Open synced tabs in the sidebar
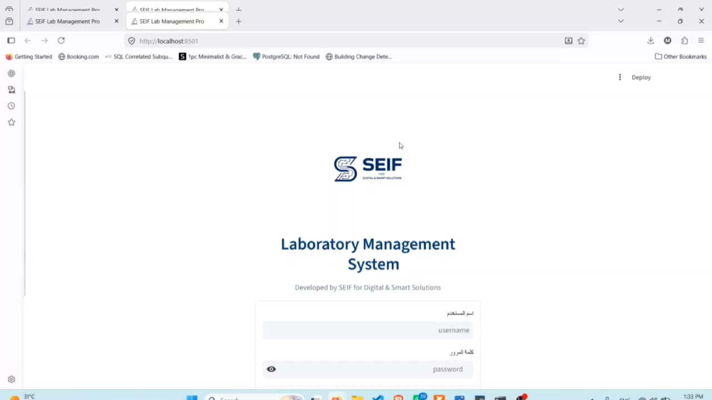The width and height of the screenshot is (712, 400). click(11, 89)
